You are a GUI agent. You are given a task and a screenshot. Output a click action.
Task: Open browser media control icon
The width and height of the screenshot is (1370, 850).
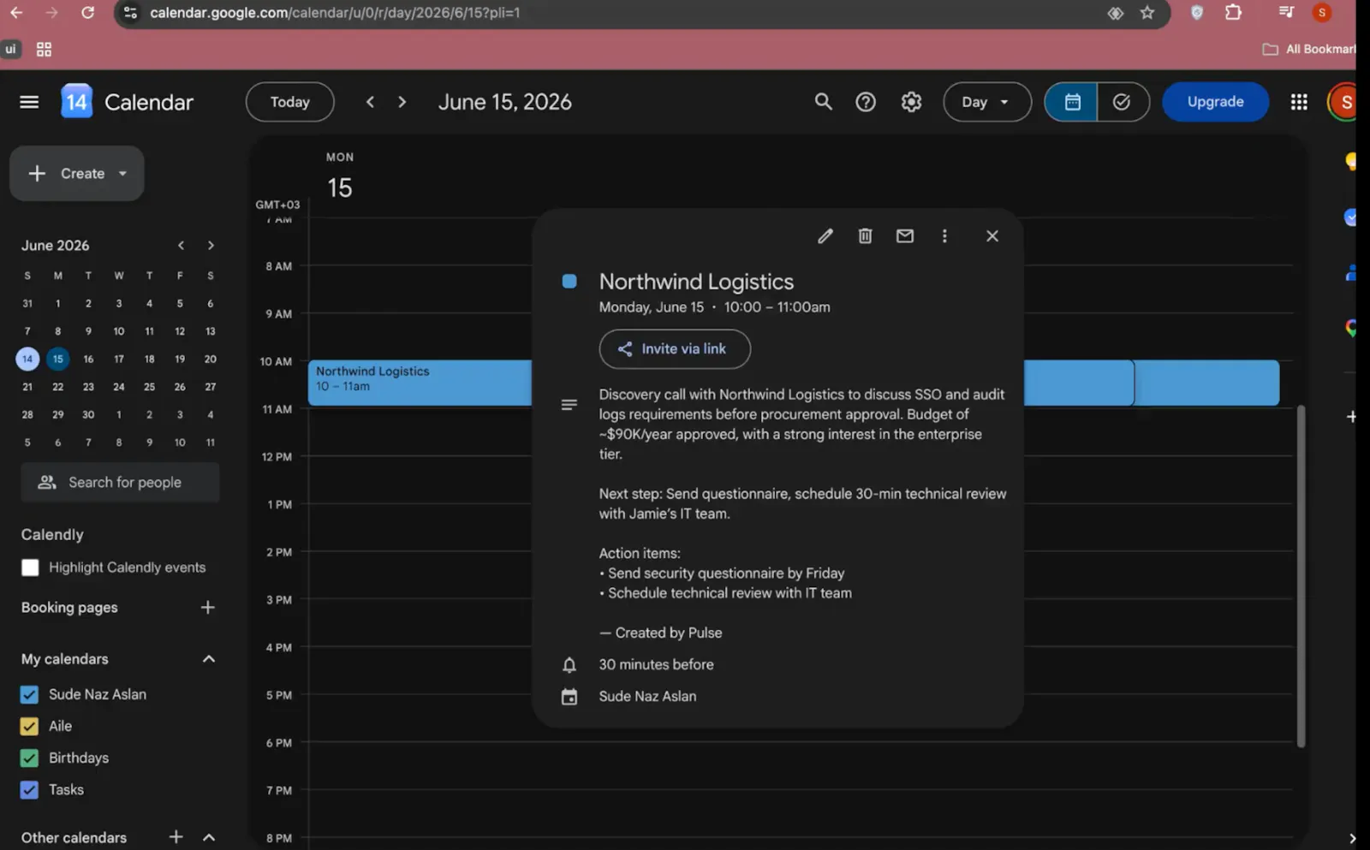[1285, 13]
